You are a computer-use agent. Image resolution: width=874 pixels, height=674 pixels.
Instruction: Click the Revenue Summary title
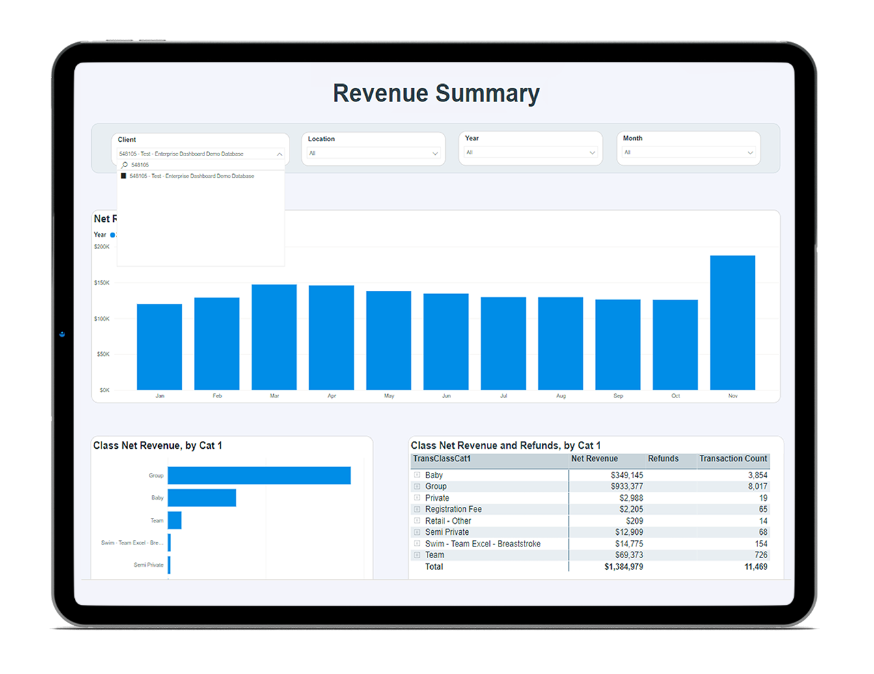click(436, 94)
